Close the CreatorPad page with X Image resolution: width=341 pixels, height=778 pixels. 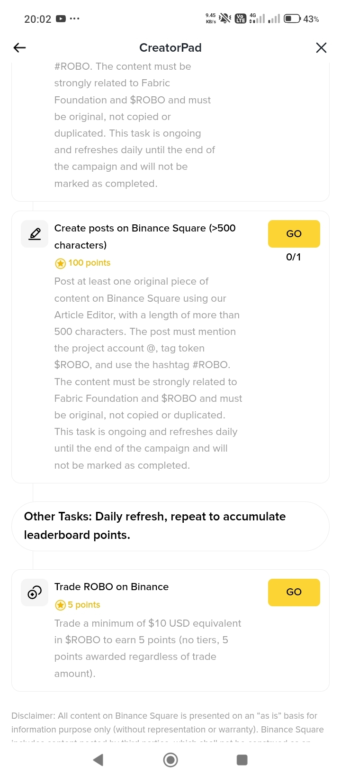tap(321, 47)
